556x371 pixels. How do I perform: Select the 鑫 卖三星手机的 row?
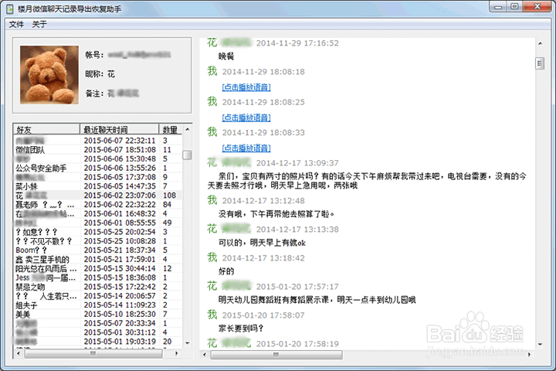coord(98,260)
